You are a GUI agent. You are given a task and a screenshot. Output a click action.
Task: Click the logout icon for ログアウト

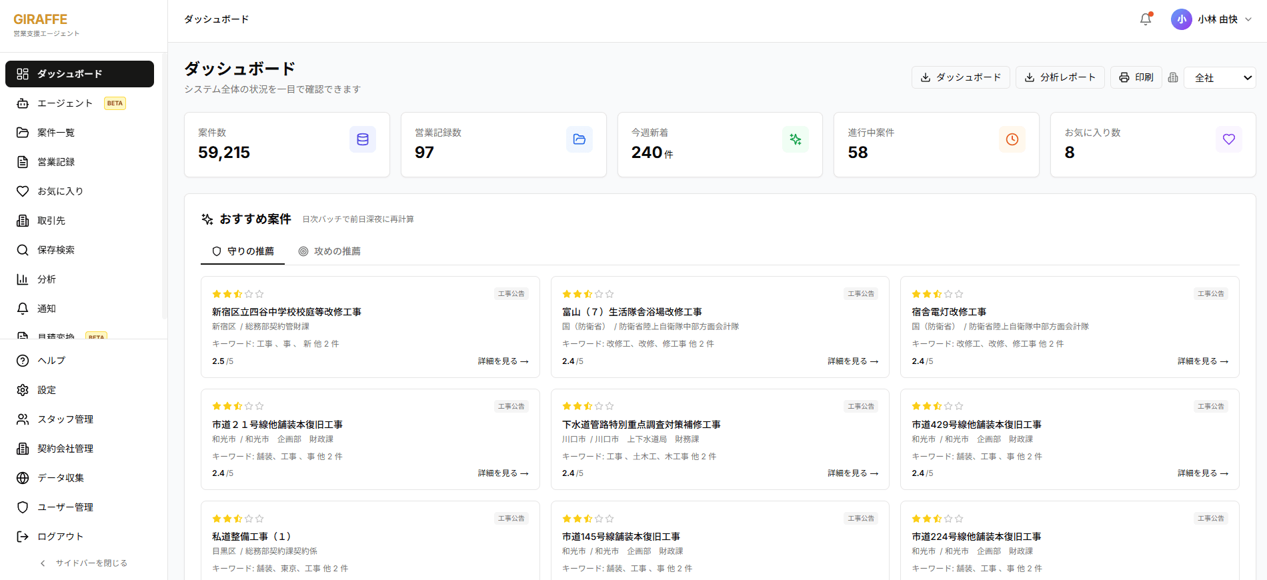click(23, 537)
